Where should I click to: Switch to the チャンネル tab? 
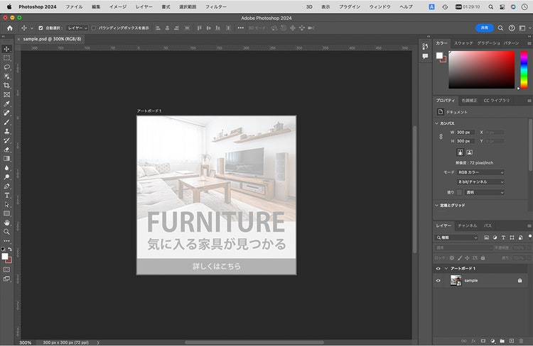coord(468,226)
